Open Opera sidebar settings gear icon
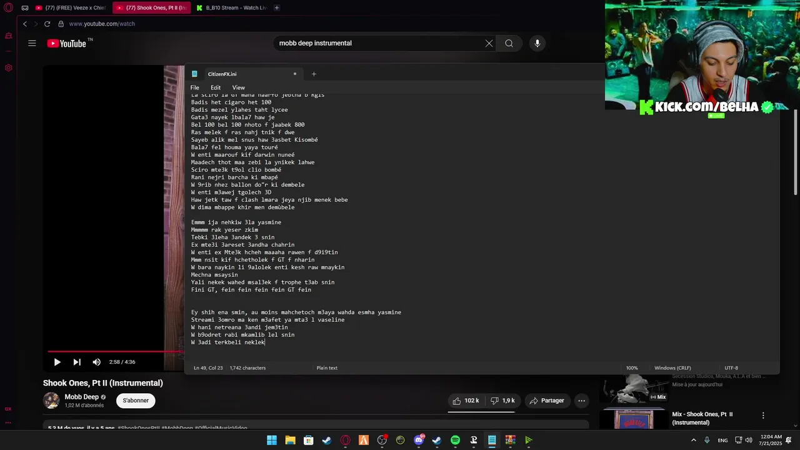The width and height of the screenshot is (800, 450). (9, 67)
